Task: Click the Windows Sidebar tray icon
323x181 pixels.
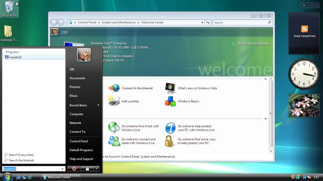Action: 298,177
